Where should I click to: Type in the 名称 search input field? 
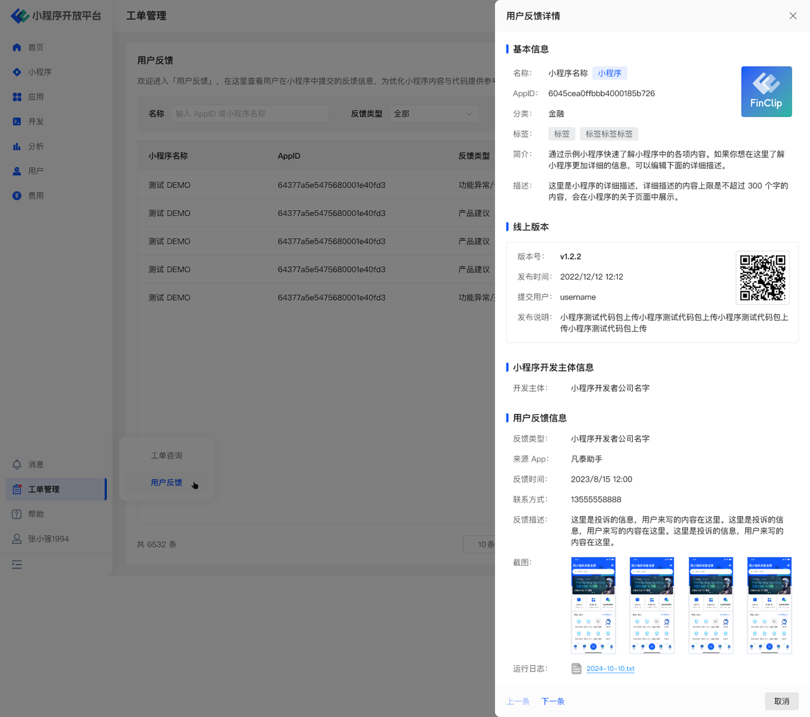pyautogui.click(x=250, y=114)
